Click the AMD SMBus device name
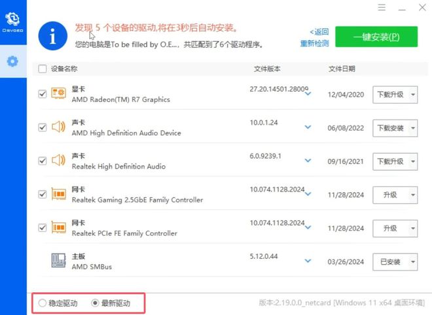This screenshot has width=432, height=315. (x=92, y=267)
